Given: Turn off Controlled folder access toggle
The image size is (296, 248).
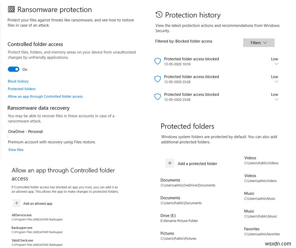Looking at the screenshot, I should [x=14, y=69].
